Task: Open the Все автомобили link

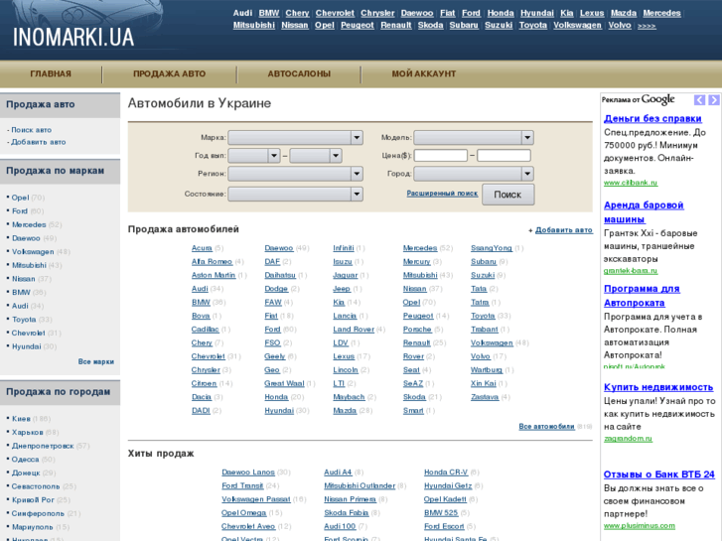Action: click(x=546, y=427)
